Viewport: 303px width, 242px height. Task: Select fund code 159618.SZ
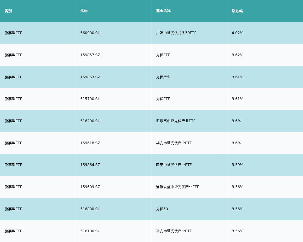[x=90, y=143]
